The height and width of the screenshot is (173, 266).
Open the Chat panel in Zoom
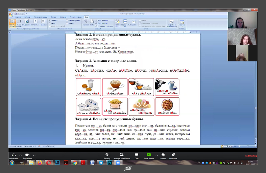[x=137, y=156]
